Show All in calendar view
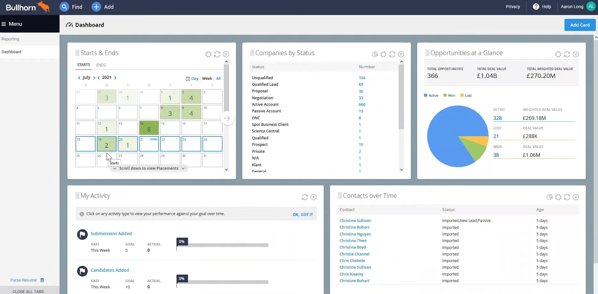Image resolution: width=598 pixels, height=294 pixels. coord(218,79)
